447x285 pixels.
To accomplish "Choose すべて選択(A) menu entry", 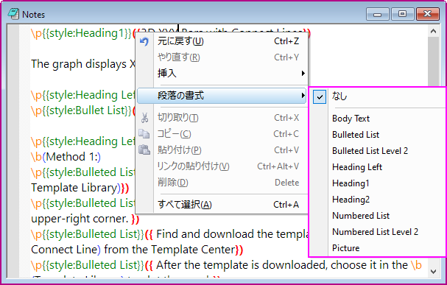I will click(222, 204).
